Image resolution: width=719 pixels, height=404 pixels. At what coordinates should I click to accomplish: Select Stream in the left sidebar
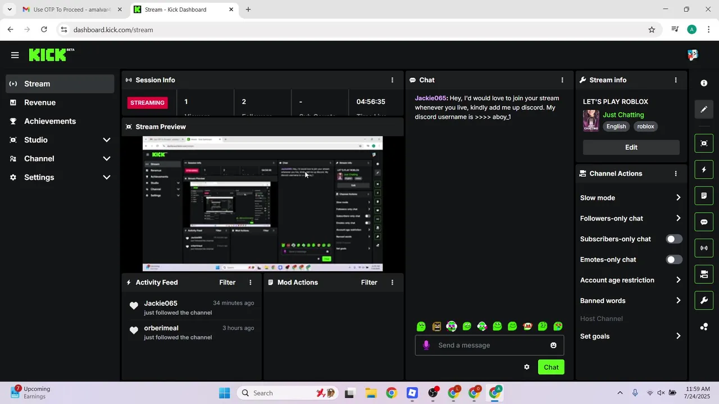(60, 84)
